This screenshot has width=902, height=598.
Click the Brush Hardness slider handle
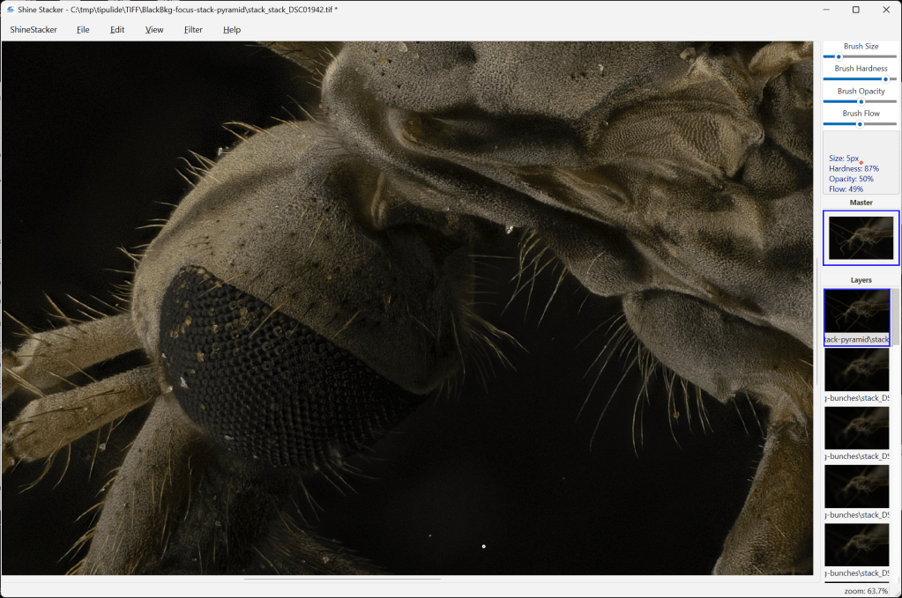point(885,79)
